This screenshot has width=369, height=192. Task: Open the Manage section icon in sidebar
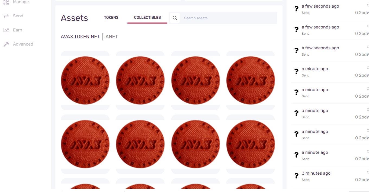point(6,2)
